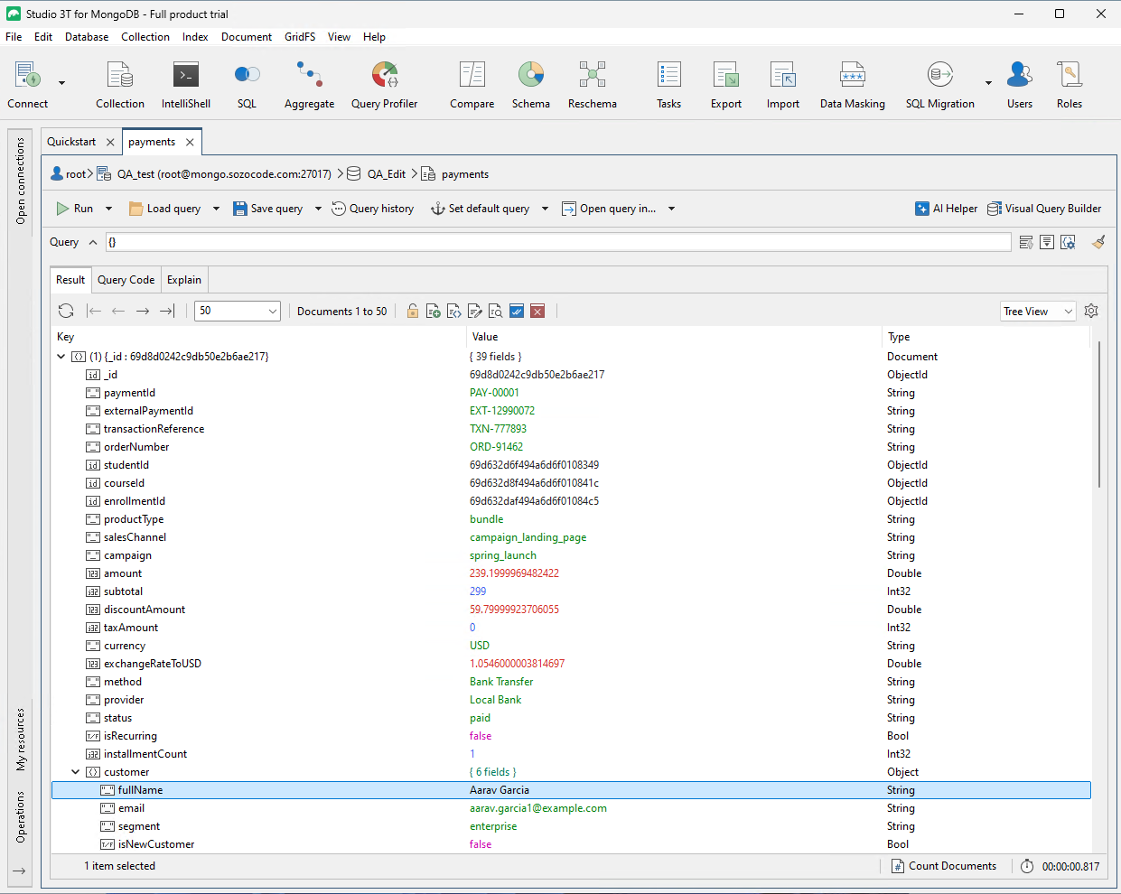This screenshot has height=894, width=1121.
Task: Click the query bar settings icon with gear
Action: (1068, 242)
